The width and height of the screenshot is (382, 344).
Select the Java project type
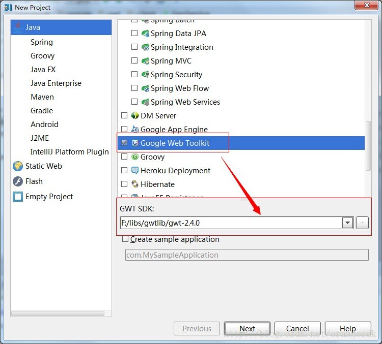point(61,27)
